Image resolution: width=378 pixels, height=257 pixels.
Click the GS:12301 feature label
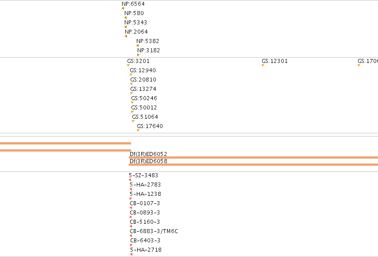[x=275, y=61]
